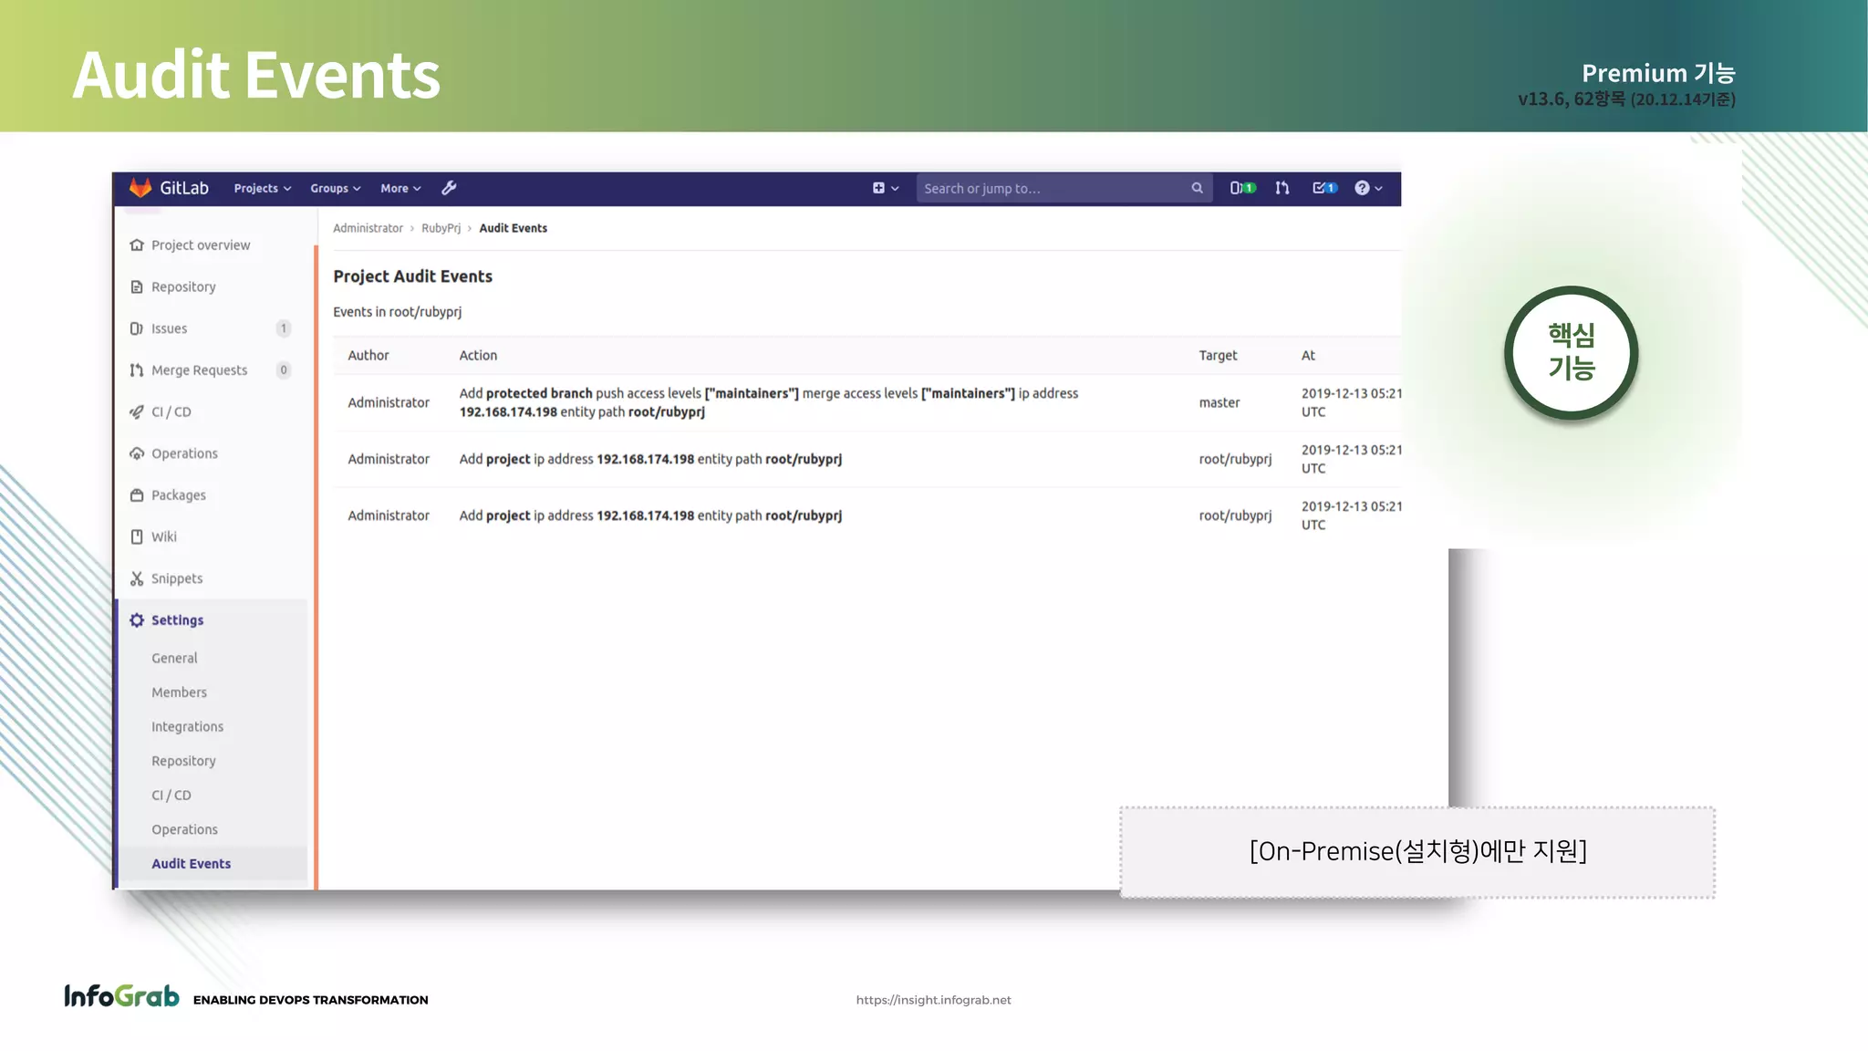1868x1051 pixels.
Task: Click the Merge Requests sidebar icon
Action: pos(137,369)
